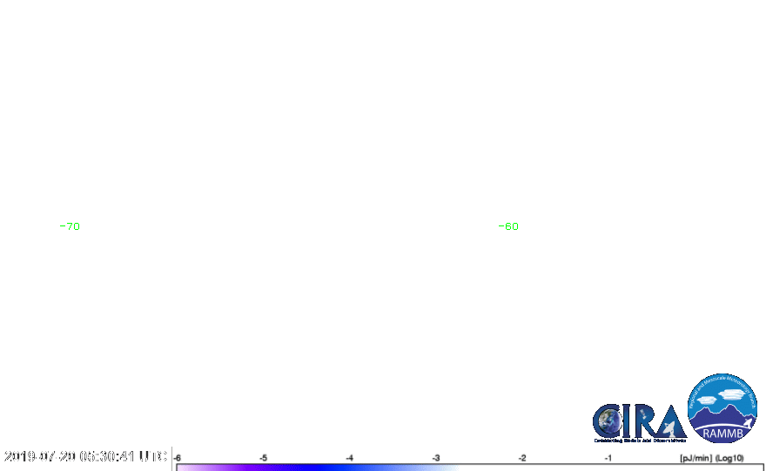Click the [pJ/min] (Log10) units label
The width and height of the screenshot is (766, 471).
tap(712, 458)
